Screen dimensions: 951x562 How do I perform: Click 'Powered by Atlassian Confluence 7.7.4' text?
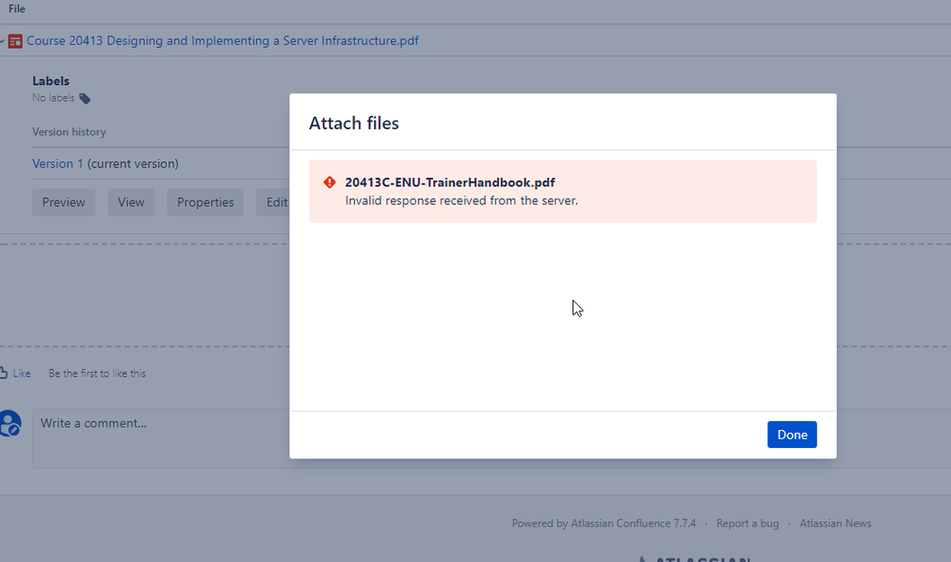[604, 523]
